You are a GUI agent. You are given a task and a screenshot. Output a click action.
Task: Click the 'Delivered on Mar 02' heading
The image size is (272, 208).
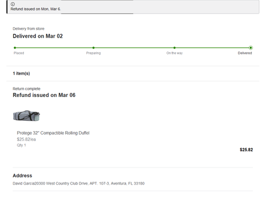[x=38, y=36]
